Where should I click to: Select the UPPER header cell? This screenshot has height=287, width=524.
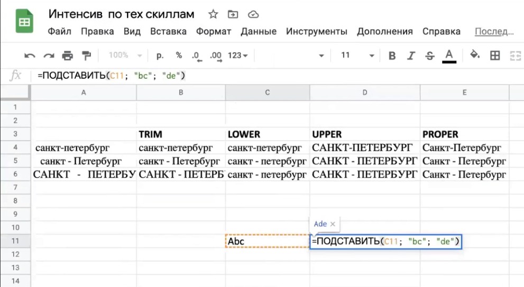coord(365,134)
